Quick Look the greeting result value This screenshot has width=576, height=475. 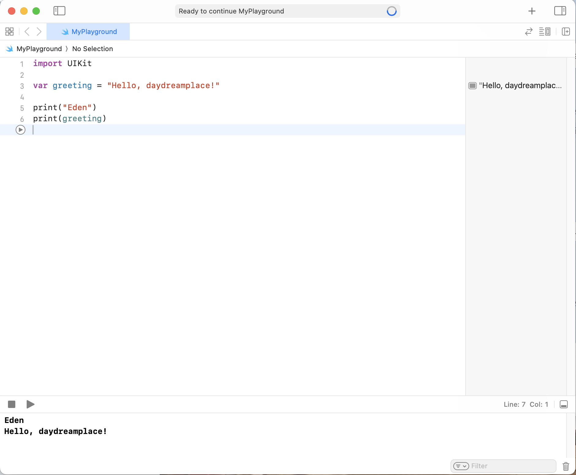coord(472,85)
